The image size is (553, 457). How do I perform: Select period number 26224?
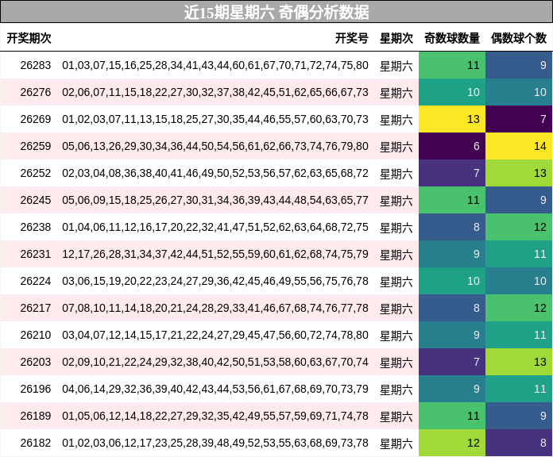[35, 281]
